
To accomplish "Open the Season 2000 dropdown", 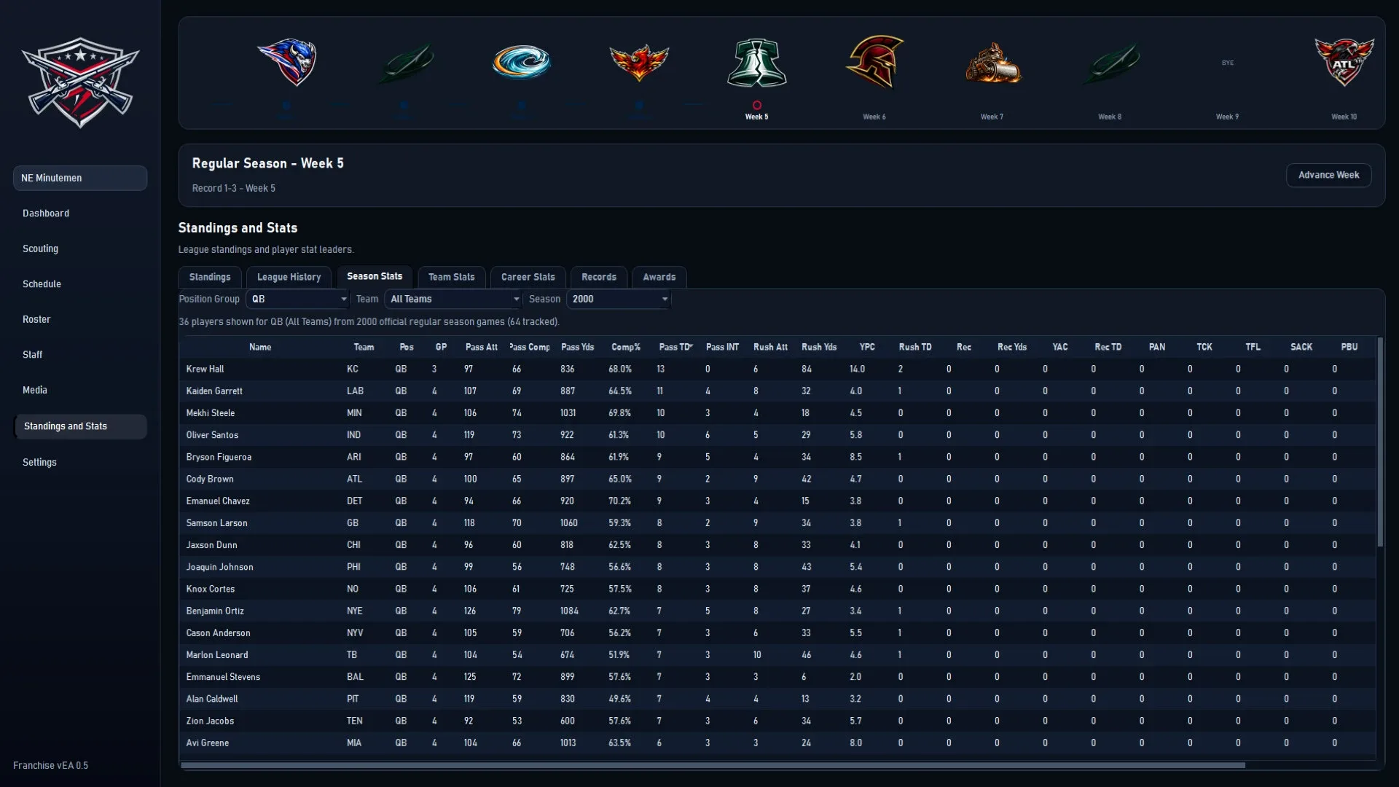I will point(619,299).
